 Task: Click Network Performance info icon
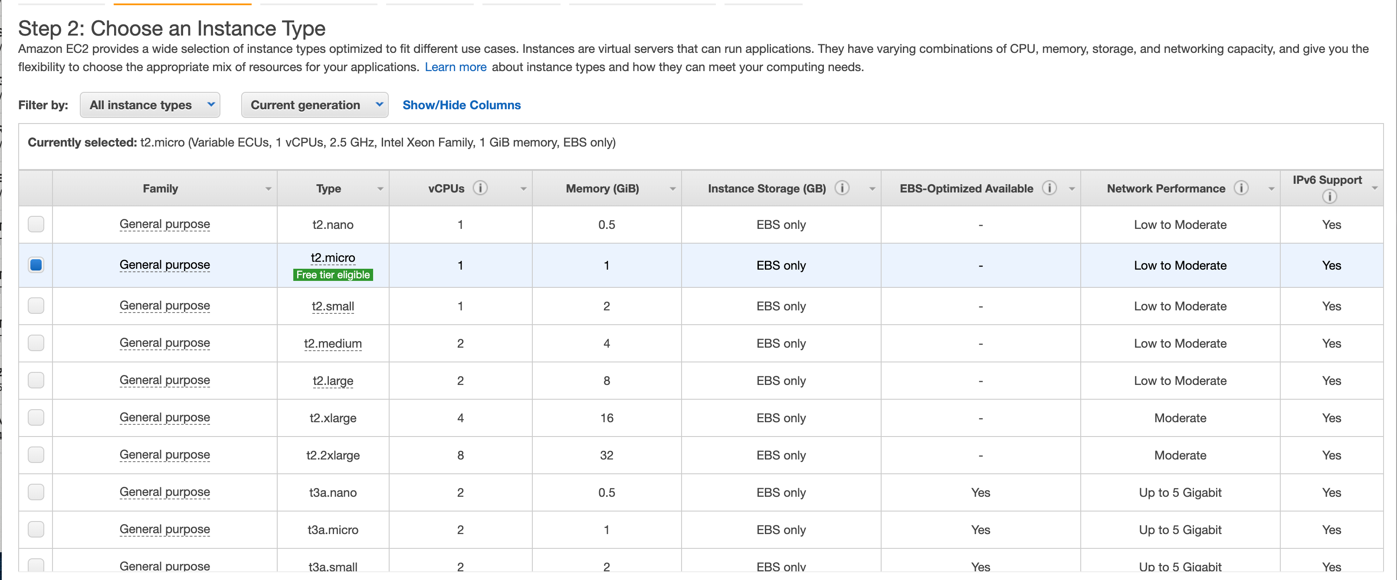pos(1241,188)
